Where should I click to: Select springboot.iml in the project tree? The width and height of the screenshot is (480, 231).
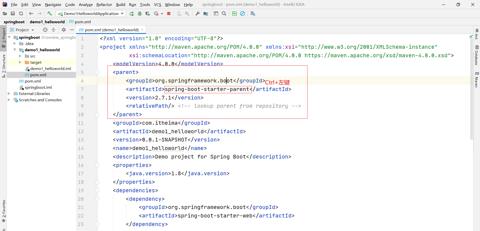38,87
